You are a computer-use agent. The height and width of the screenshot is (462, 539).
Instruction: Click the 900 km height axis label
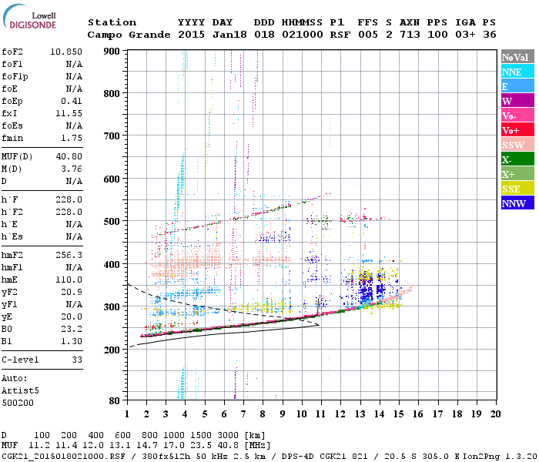112,52
